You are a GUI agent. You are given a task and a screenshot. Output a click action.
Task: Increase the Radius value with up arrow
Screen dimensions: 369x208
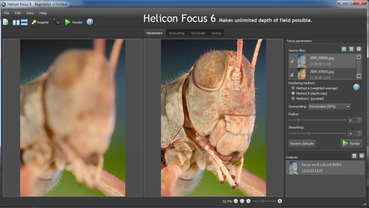(x=359, y=118)
